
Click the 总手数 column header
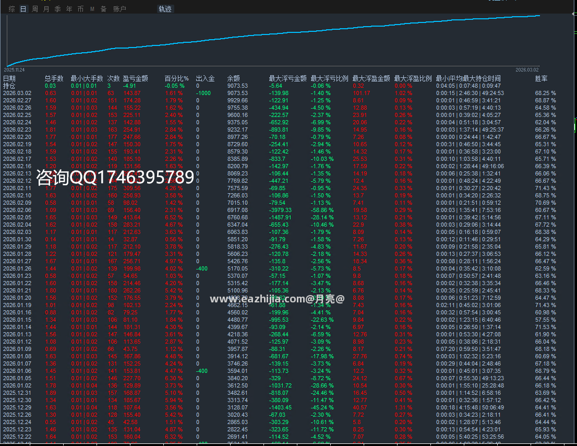[x=54, y=78]
